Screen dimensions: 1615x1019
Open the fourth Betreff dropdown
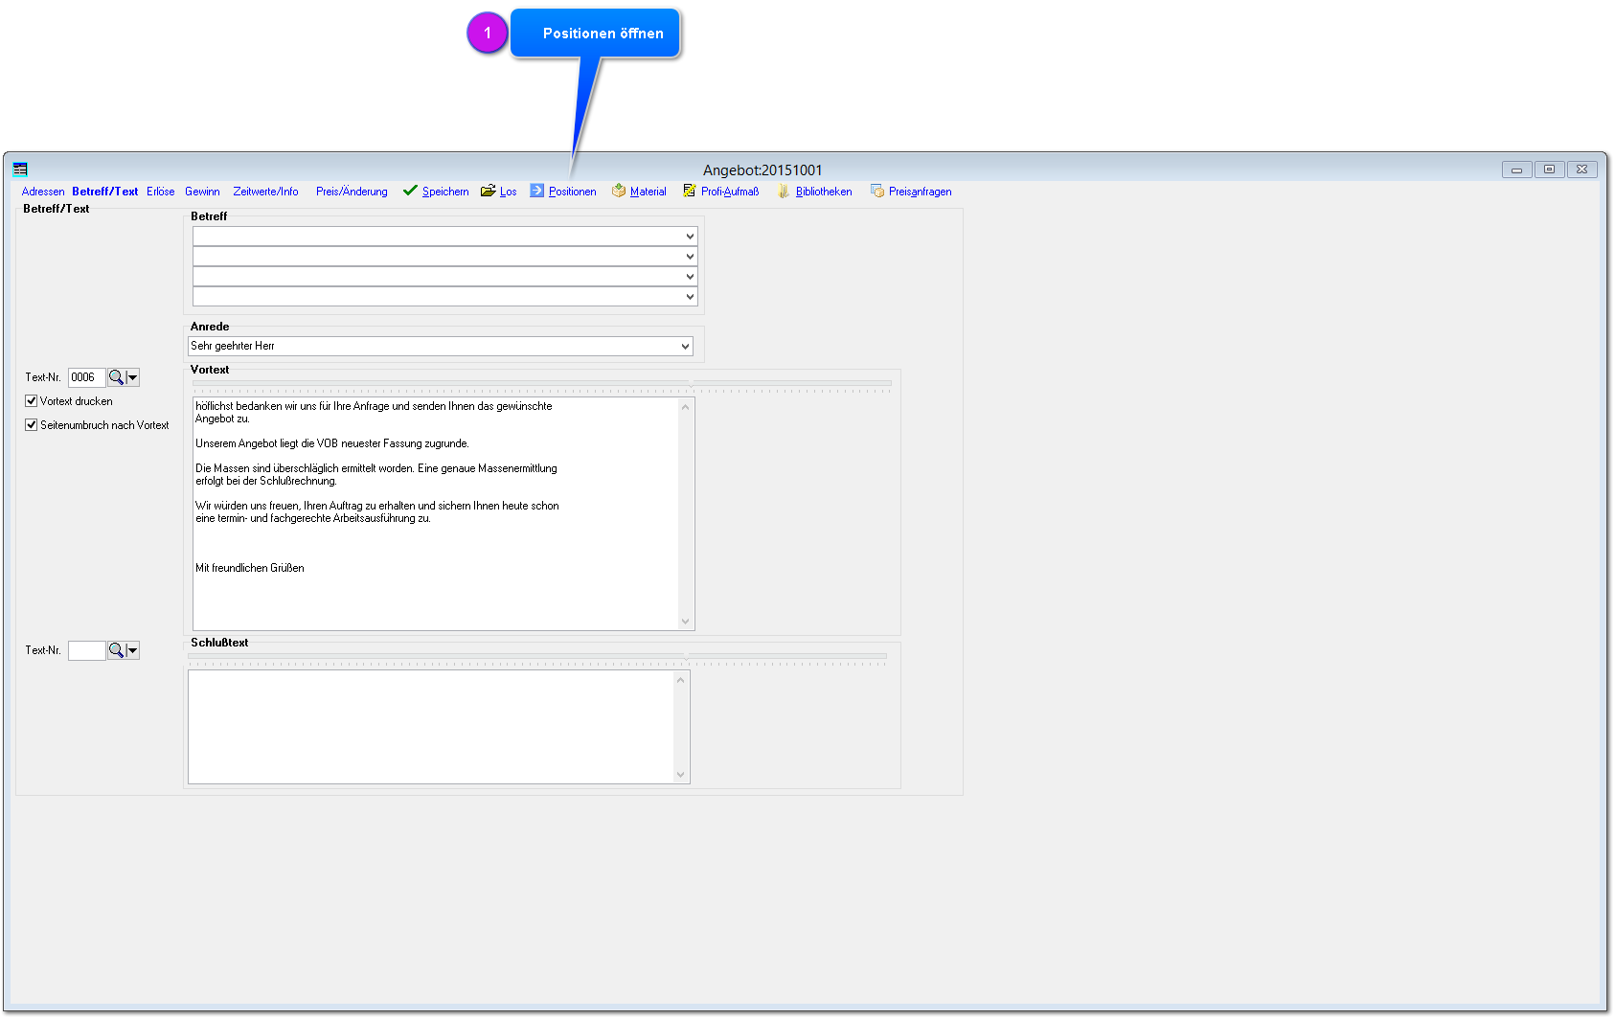tap(690, 297)
